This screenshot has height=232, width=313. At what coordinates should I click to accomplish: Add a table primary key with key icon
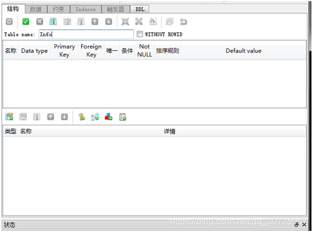pos(81,117)
